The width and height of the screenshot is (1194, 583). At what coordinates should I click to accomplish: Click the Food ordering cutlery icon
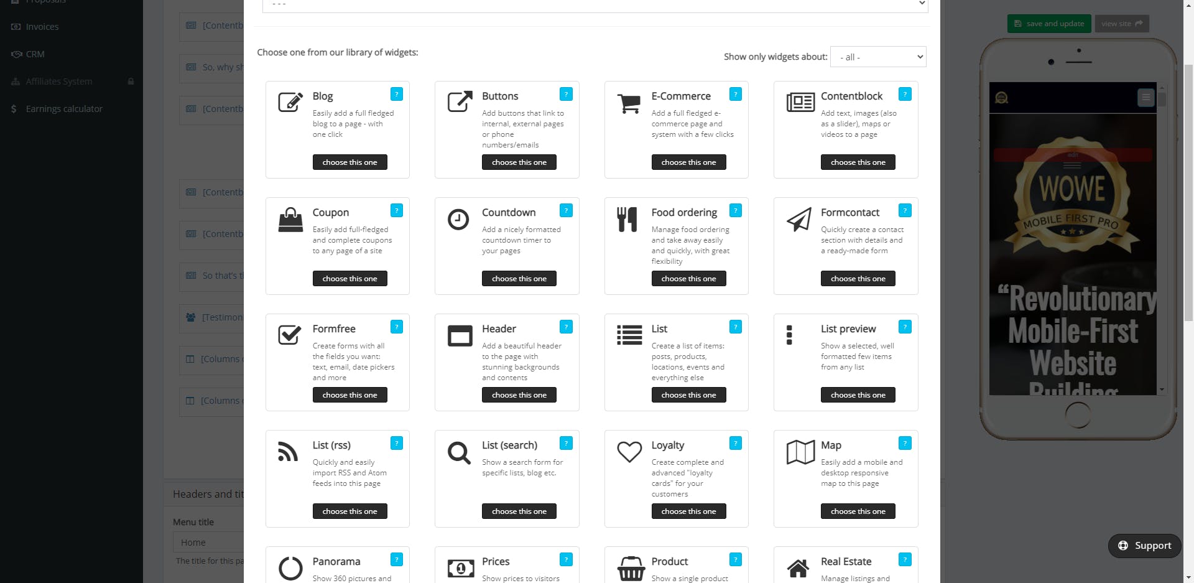pos(628,219)
